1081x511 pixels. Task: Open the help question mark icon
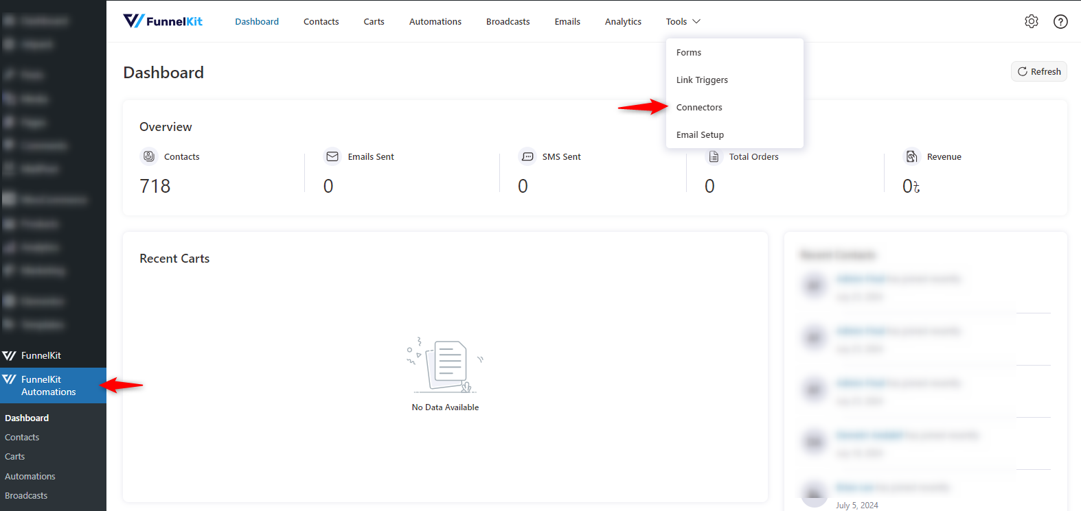pos(1060,21)
